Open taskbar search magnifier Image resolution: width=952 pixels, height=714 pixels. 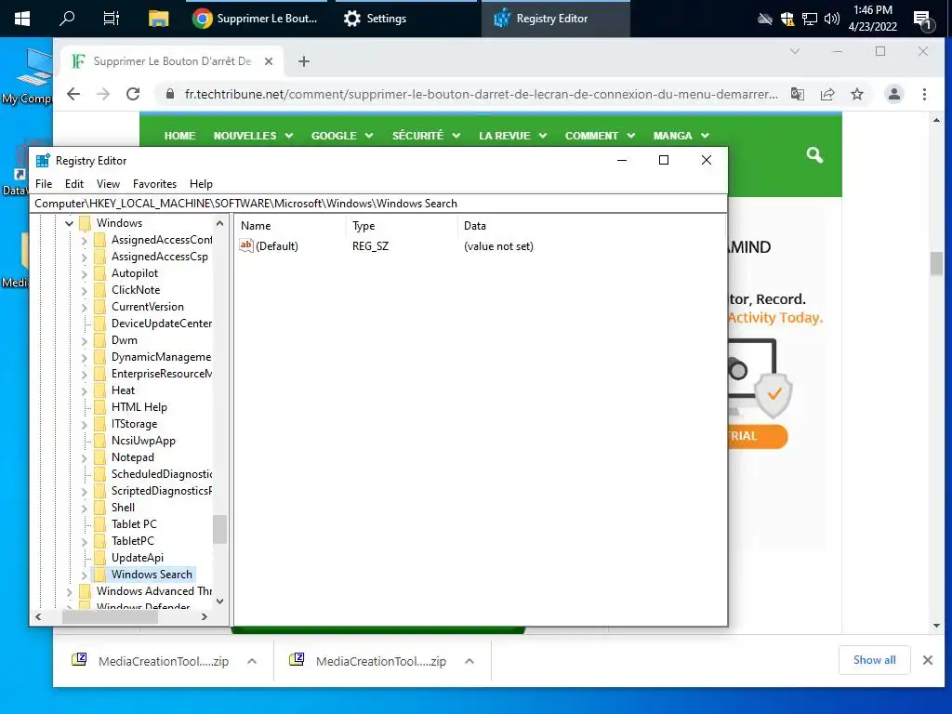coord(67,19)
